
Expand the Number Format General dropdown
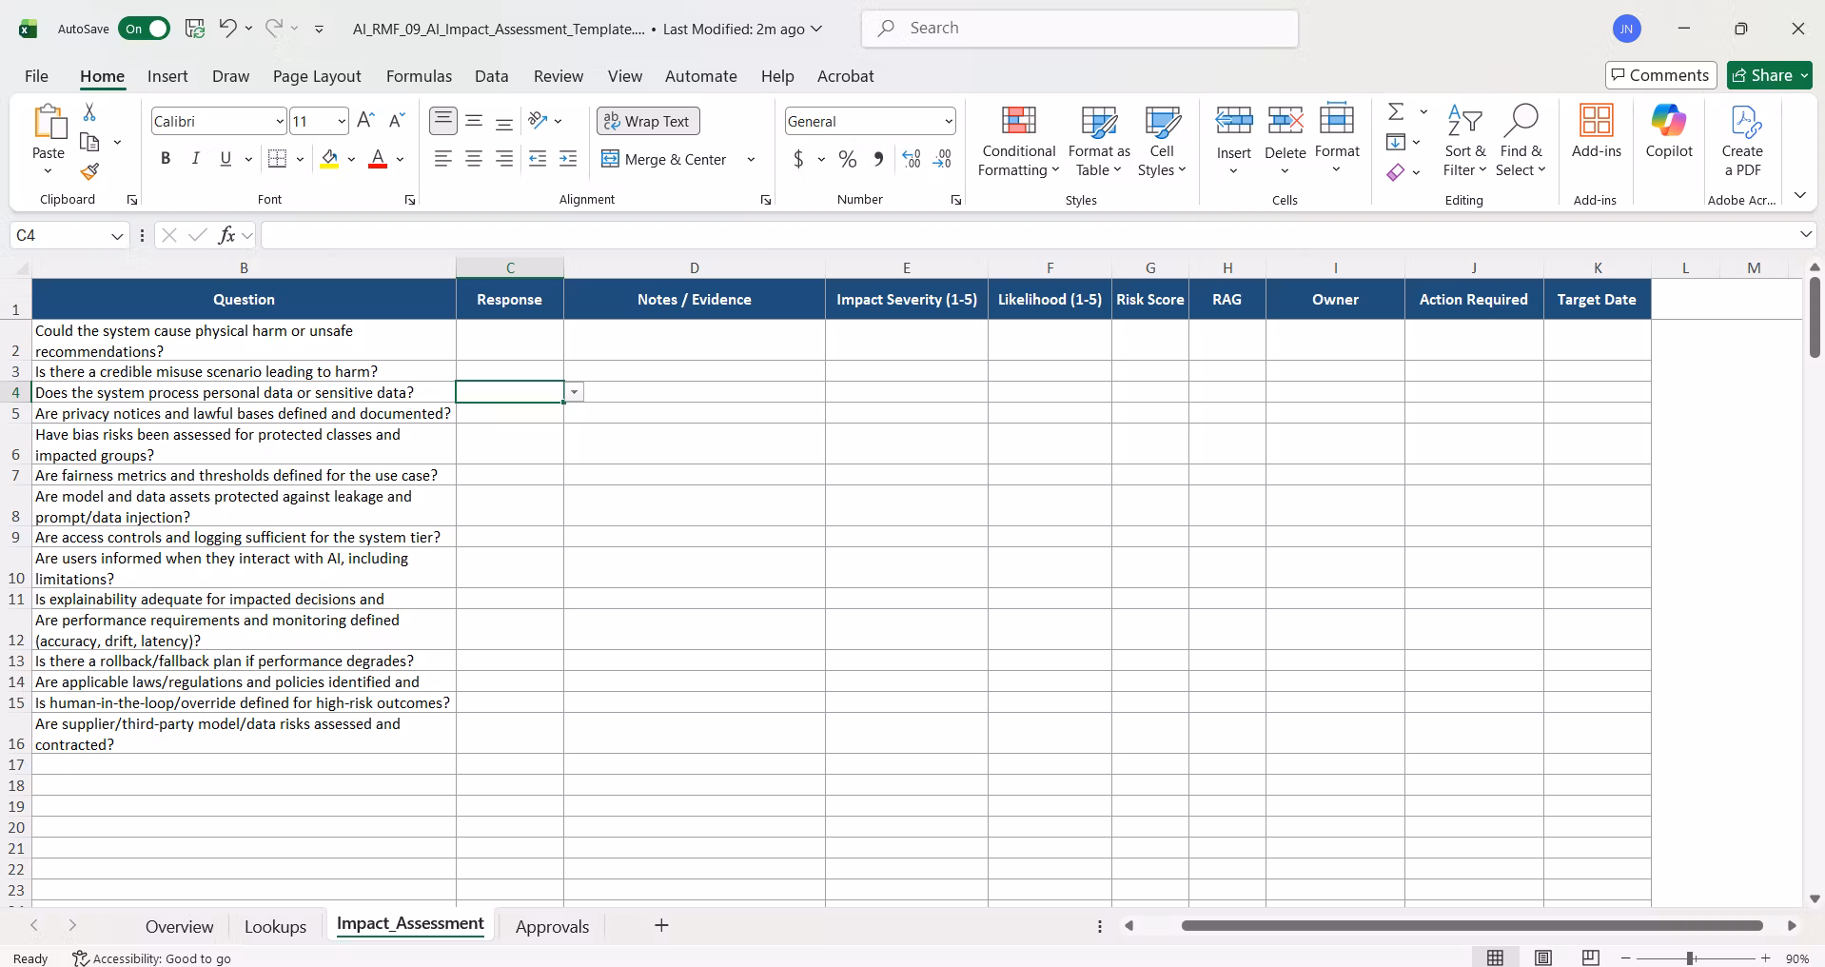[949, 121]
